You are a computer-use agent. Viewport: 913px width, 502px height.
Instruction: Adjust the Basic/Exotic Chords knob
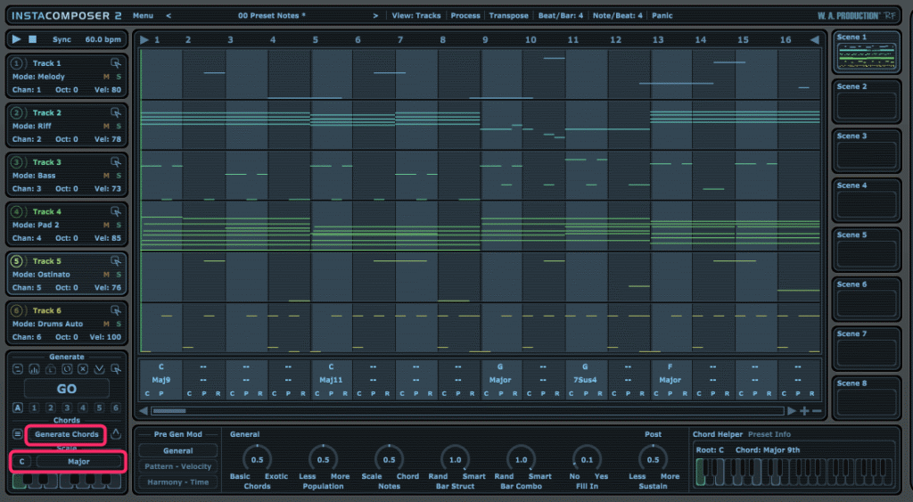coord(257,459)
